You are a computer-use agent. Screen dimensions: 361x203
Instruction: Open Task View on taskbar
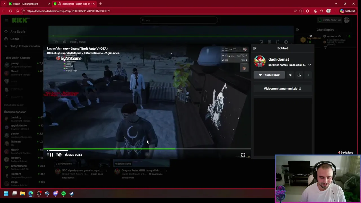(x=14, y=193)
